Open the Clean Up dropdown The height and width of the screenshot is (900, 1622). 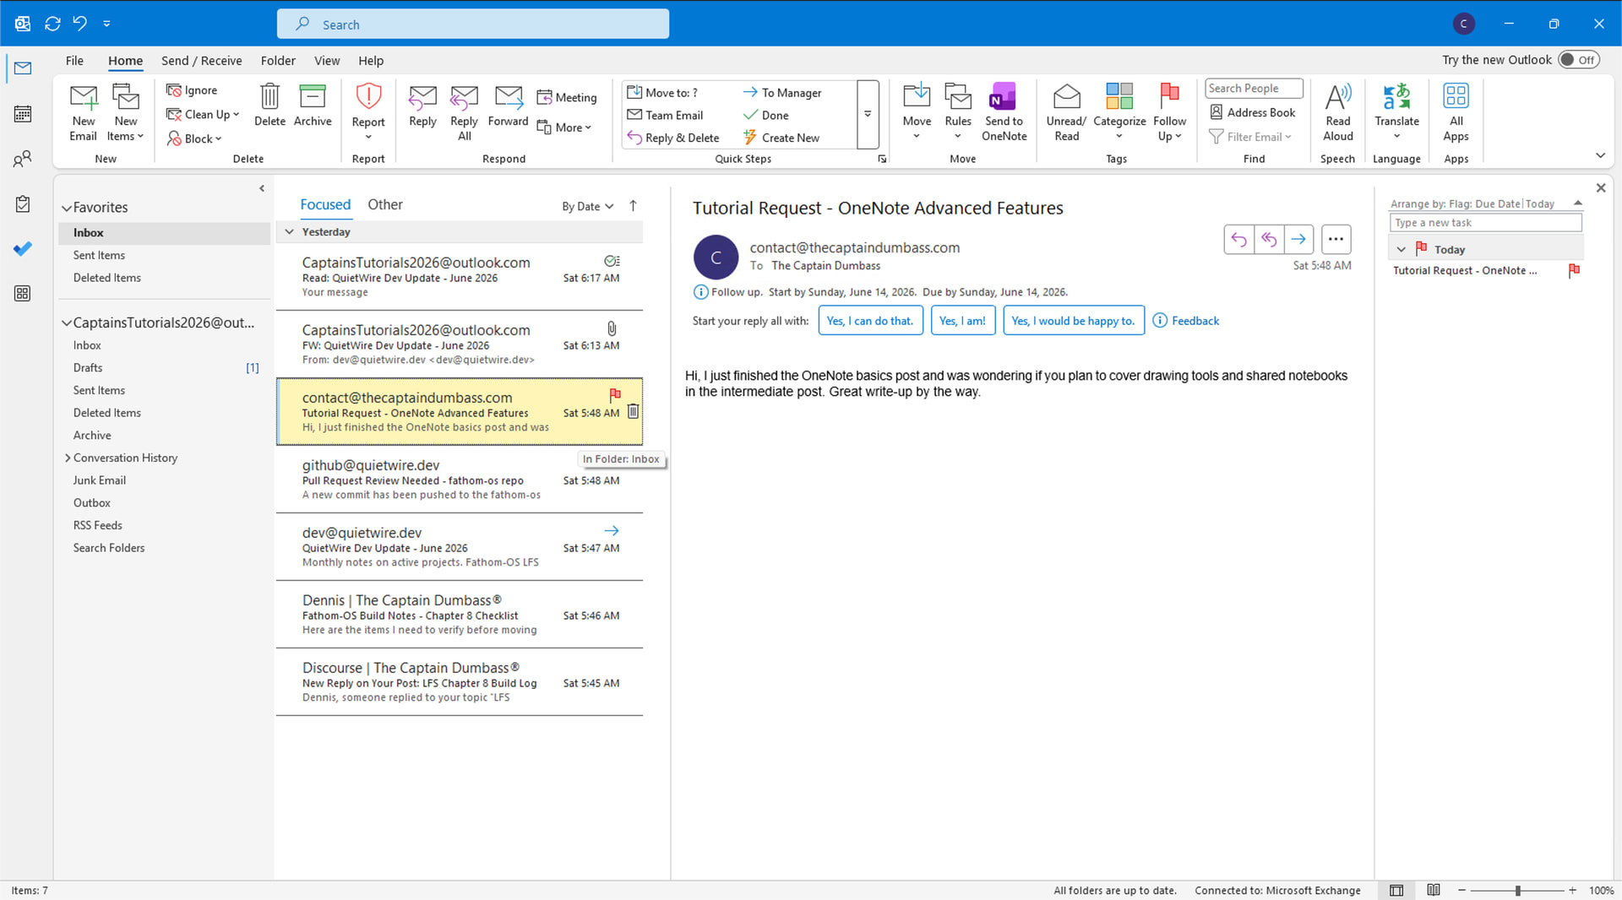(203, 114)
